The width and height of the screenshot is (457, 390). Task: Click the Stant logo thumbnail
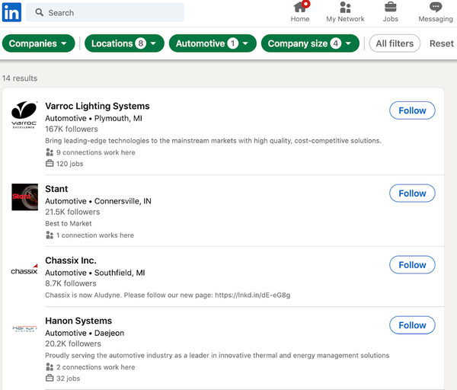coord(24,197)
